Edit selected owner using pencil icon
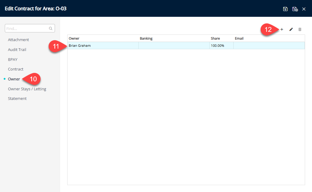The width and height of the screenshot is (312, 192). (291, 29)
